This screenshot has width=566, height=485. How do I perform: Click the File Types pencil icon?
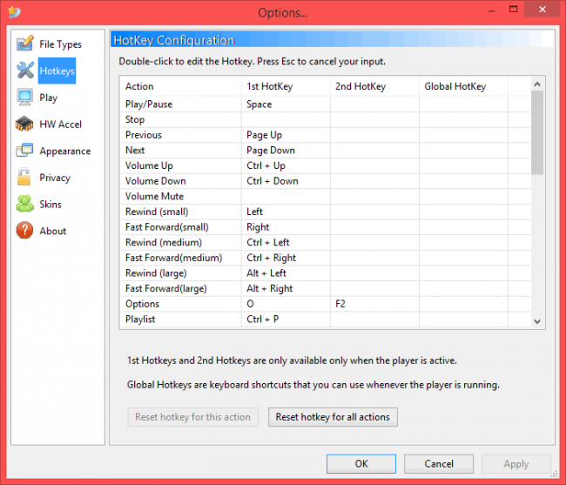point(25,44)
